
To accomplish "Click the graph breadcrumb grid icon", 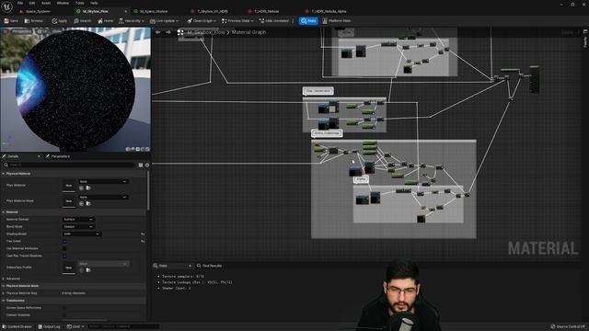I will point(180,33).
